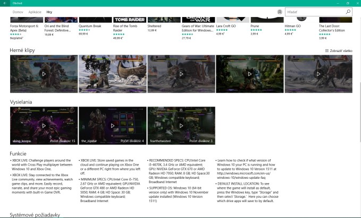Switch to the Aplikácie tab
The height and width of the screenshot is (218, 361).
[x=35, y=12]
